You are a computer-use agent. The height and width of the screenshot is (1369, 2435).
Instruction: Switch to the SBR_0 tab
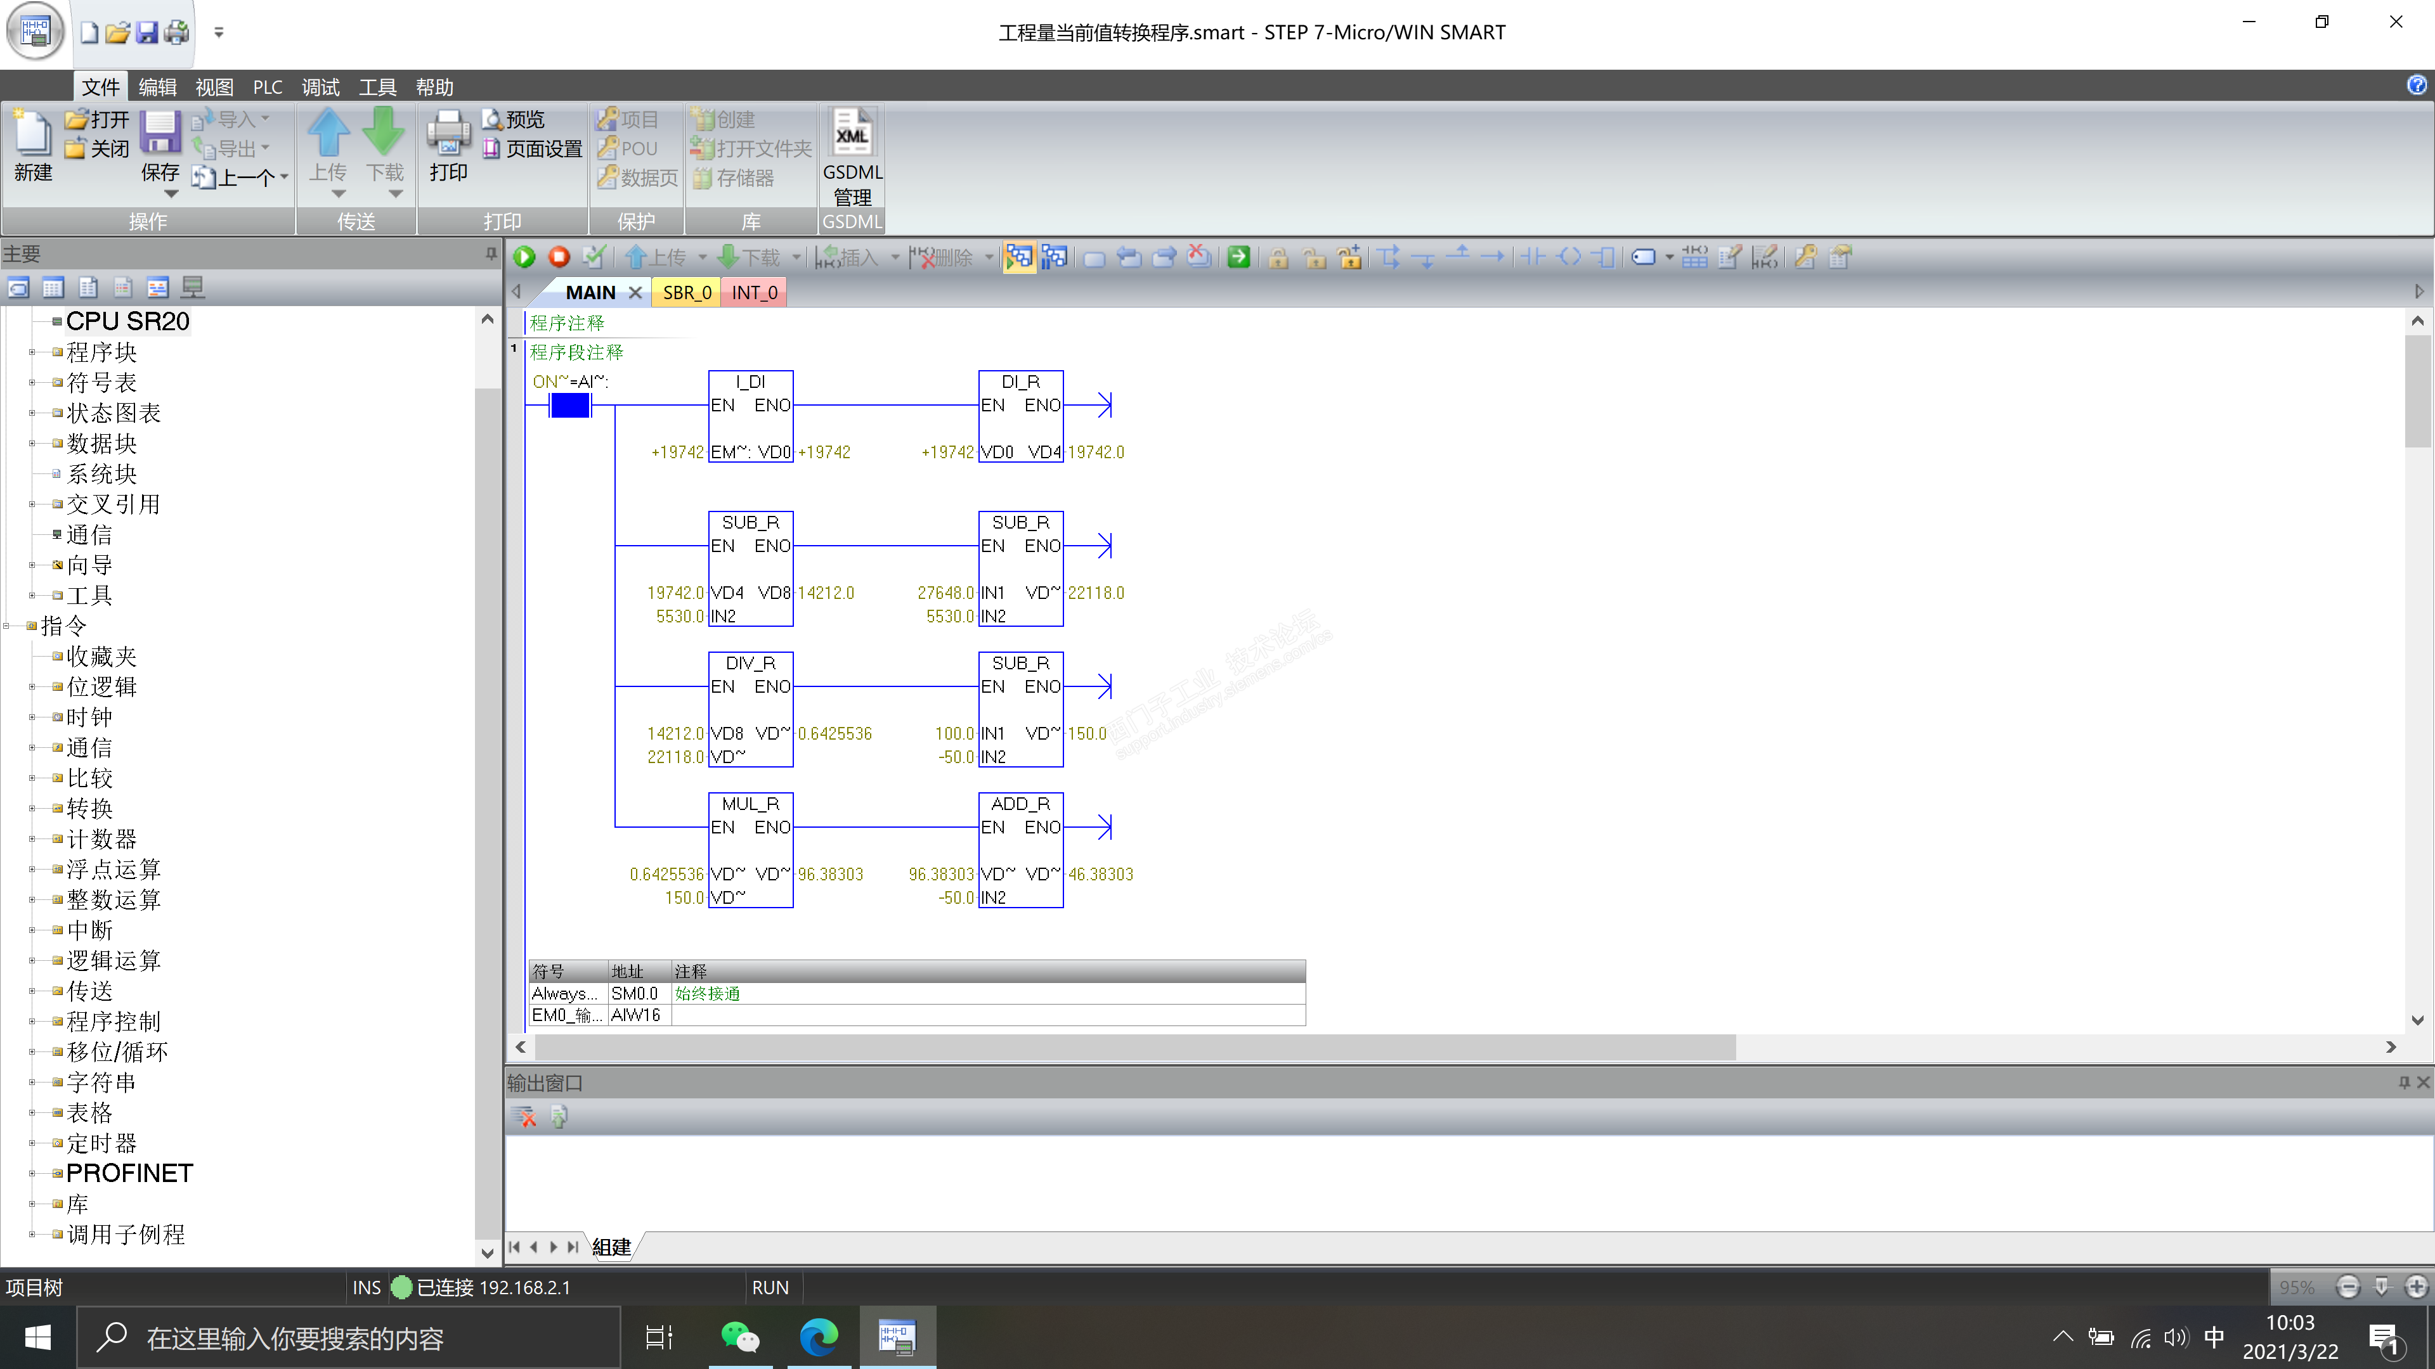[x=686, y=293]
